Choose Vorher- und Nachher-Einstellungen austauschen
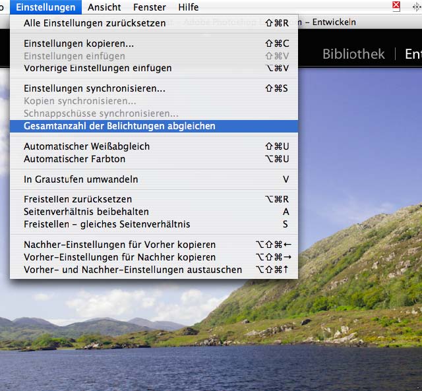 [x=154, y=270]
